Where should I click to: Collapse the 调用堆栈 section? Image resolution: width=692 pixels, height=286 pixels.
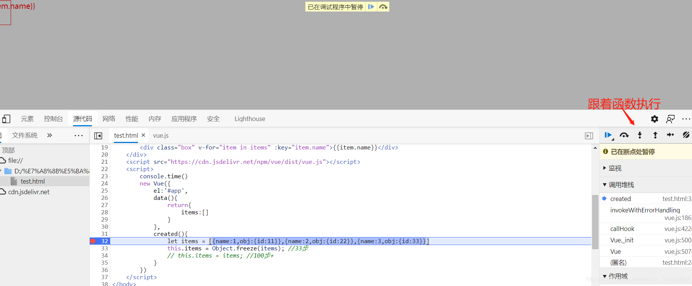pos(646,185)
